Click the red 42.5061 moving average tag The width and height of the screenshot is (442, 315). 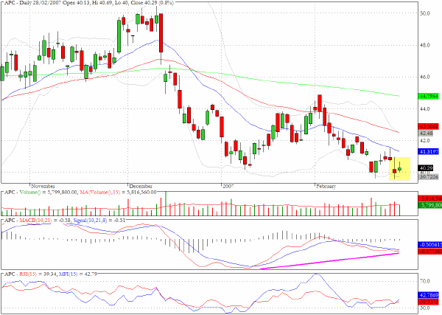(x=429, y=126)
